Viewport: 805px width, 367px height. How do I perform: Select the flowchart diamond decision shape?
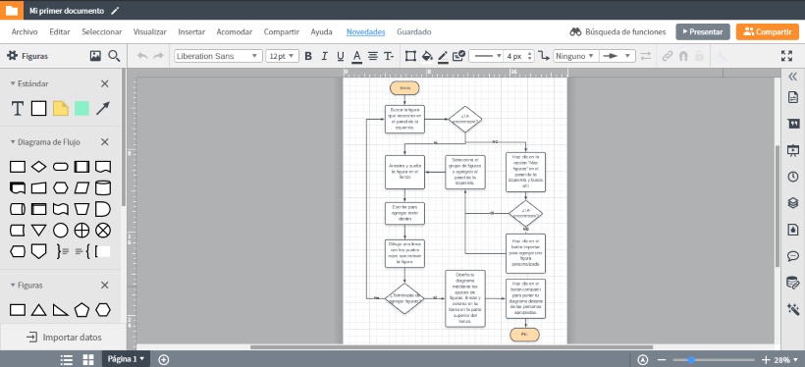39,167
